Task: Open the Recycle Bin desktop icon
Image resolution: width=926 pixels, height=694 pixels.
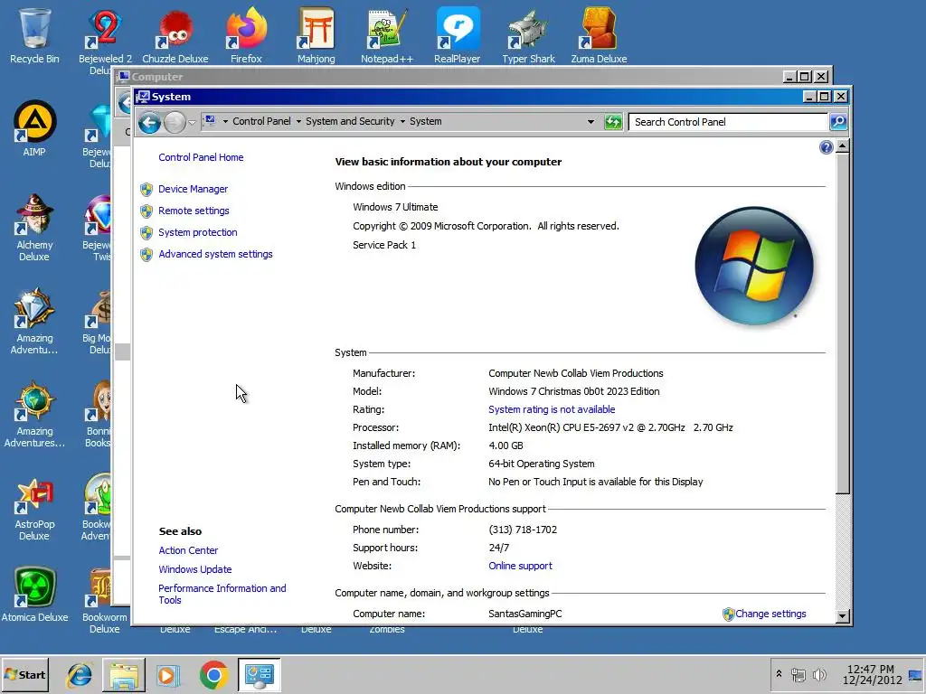Action: tap(34, 35)
